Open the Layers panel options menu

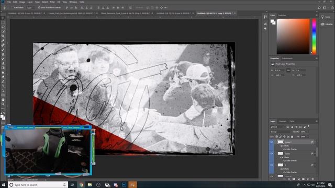[316, 121]
